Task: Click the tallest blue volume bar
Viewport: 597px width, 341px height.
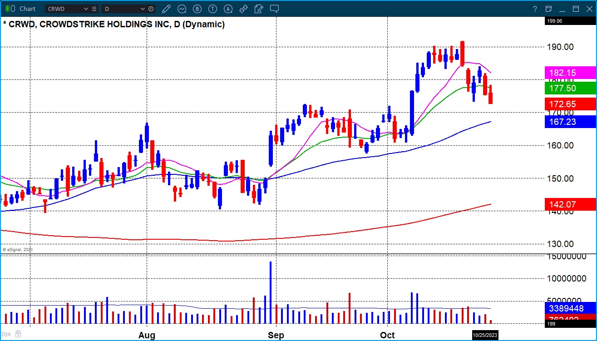Action: click(271, 292)
